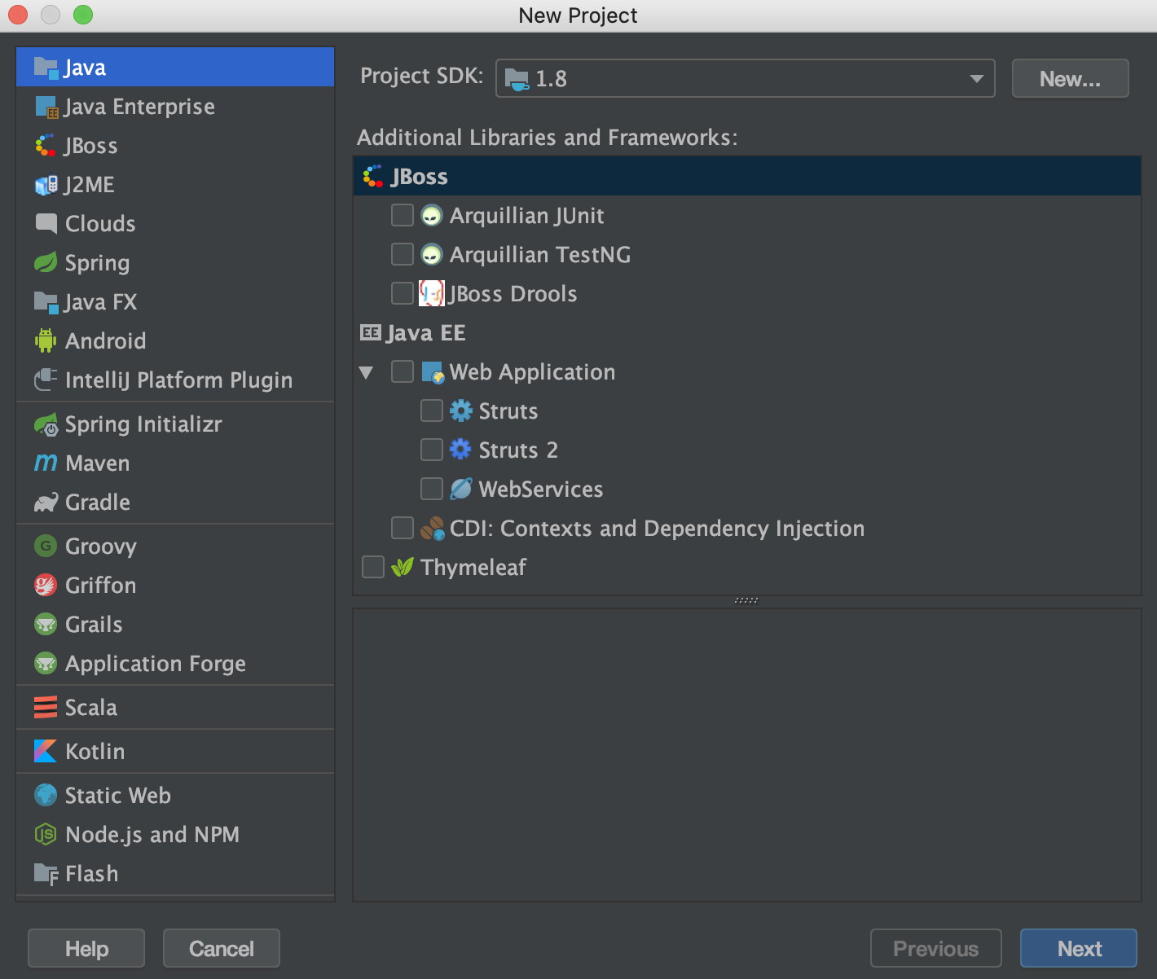Click the Arquillian JUnit alien icon

[432, 216]
